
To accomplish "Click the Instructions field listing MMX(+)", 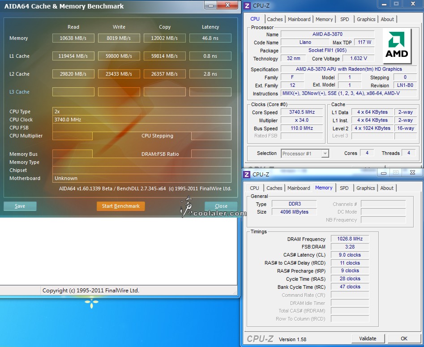I will 349,93.
